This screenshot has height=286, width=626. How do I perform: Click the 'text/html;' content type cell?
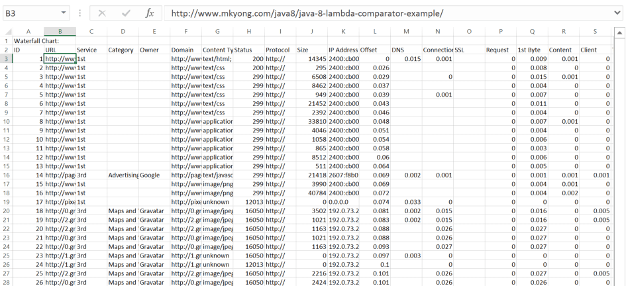pyautogui.click(x=217, y=59)
